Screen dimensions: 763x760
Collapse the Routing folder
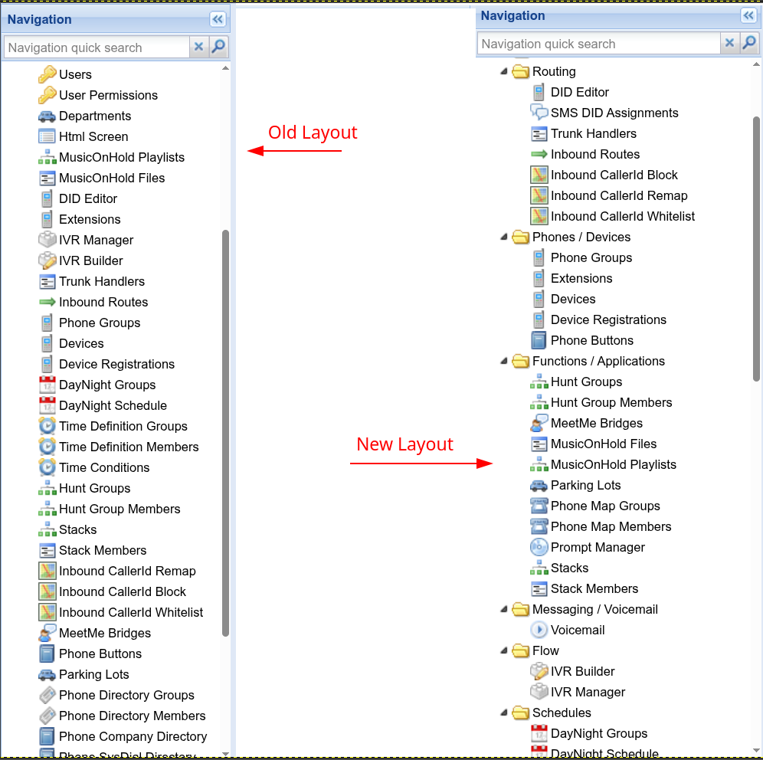click(x=504, y=71)
